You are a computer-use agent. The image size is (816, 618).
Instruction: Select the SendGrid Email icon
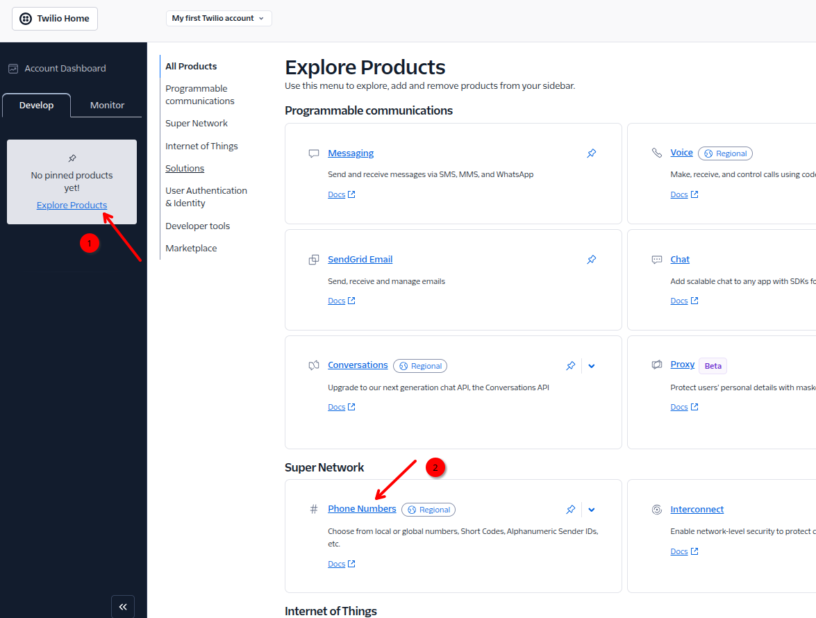click(314, 259)
